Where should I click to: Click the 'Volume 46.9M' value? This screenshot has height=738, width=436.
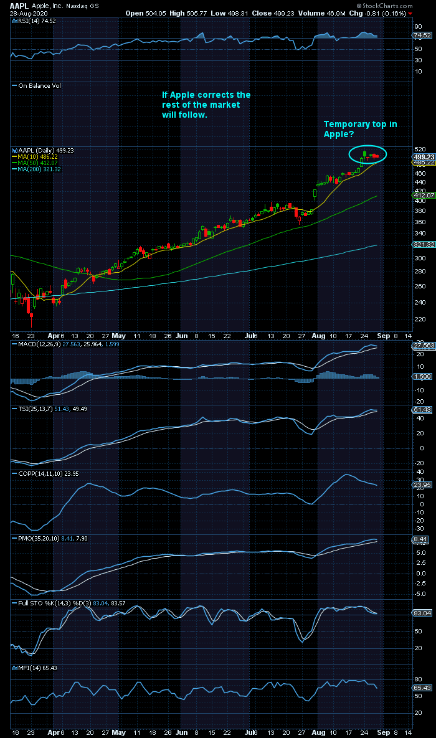tap(322, 14)
